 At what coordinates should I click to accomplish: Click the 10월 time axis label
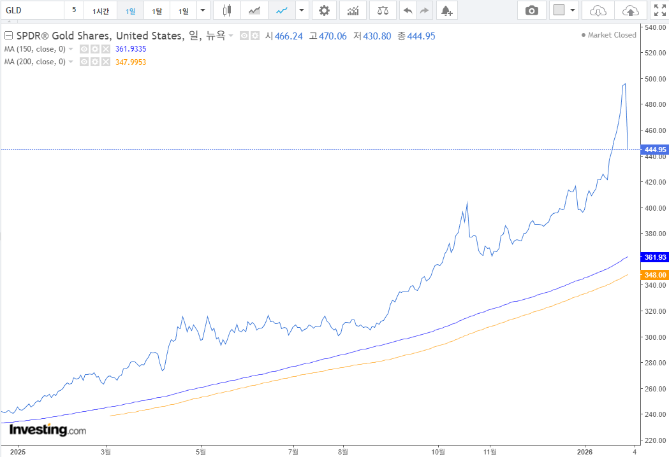point(438,452)
